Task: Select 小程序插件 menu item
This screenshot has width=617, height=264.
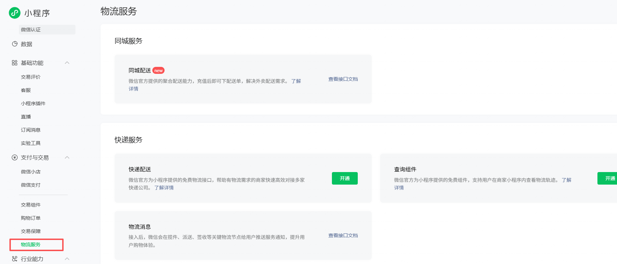Action: click(x=33, y=103)
